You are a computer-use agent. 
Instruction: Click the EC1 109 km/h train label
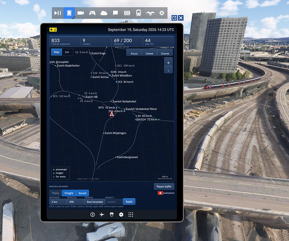(x=126, y=66)
